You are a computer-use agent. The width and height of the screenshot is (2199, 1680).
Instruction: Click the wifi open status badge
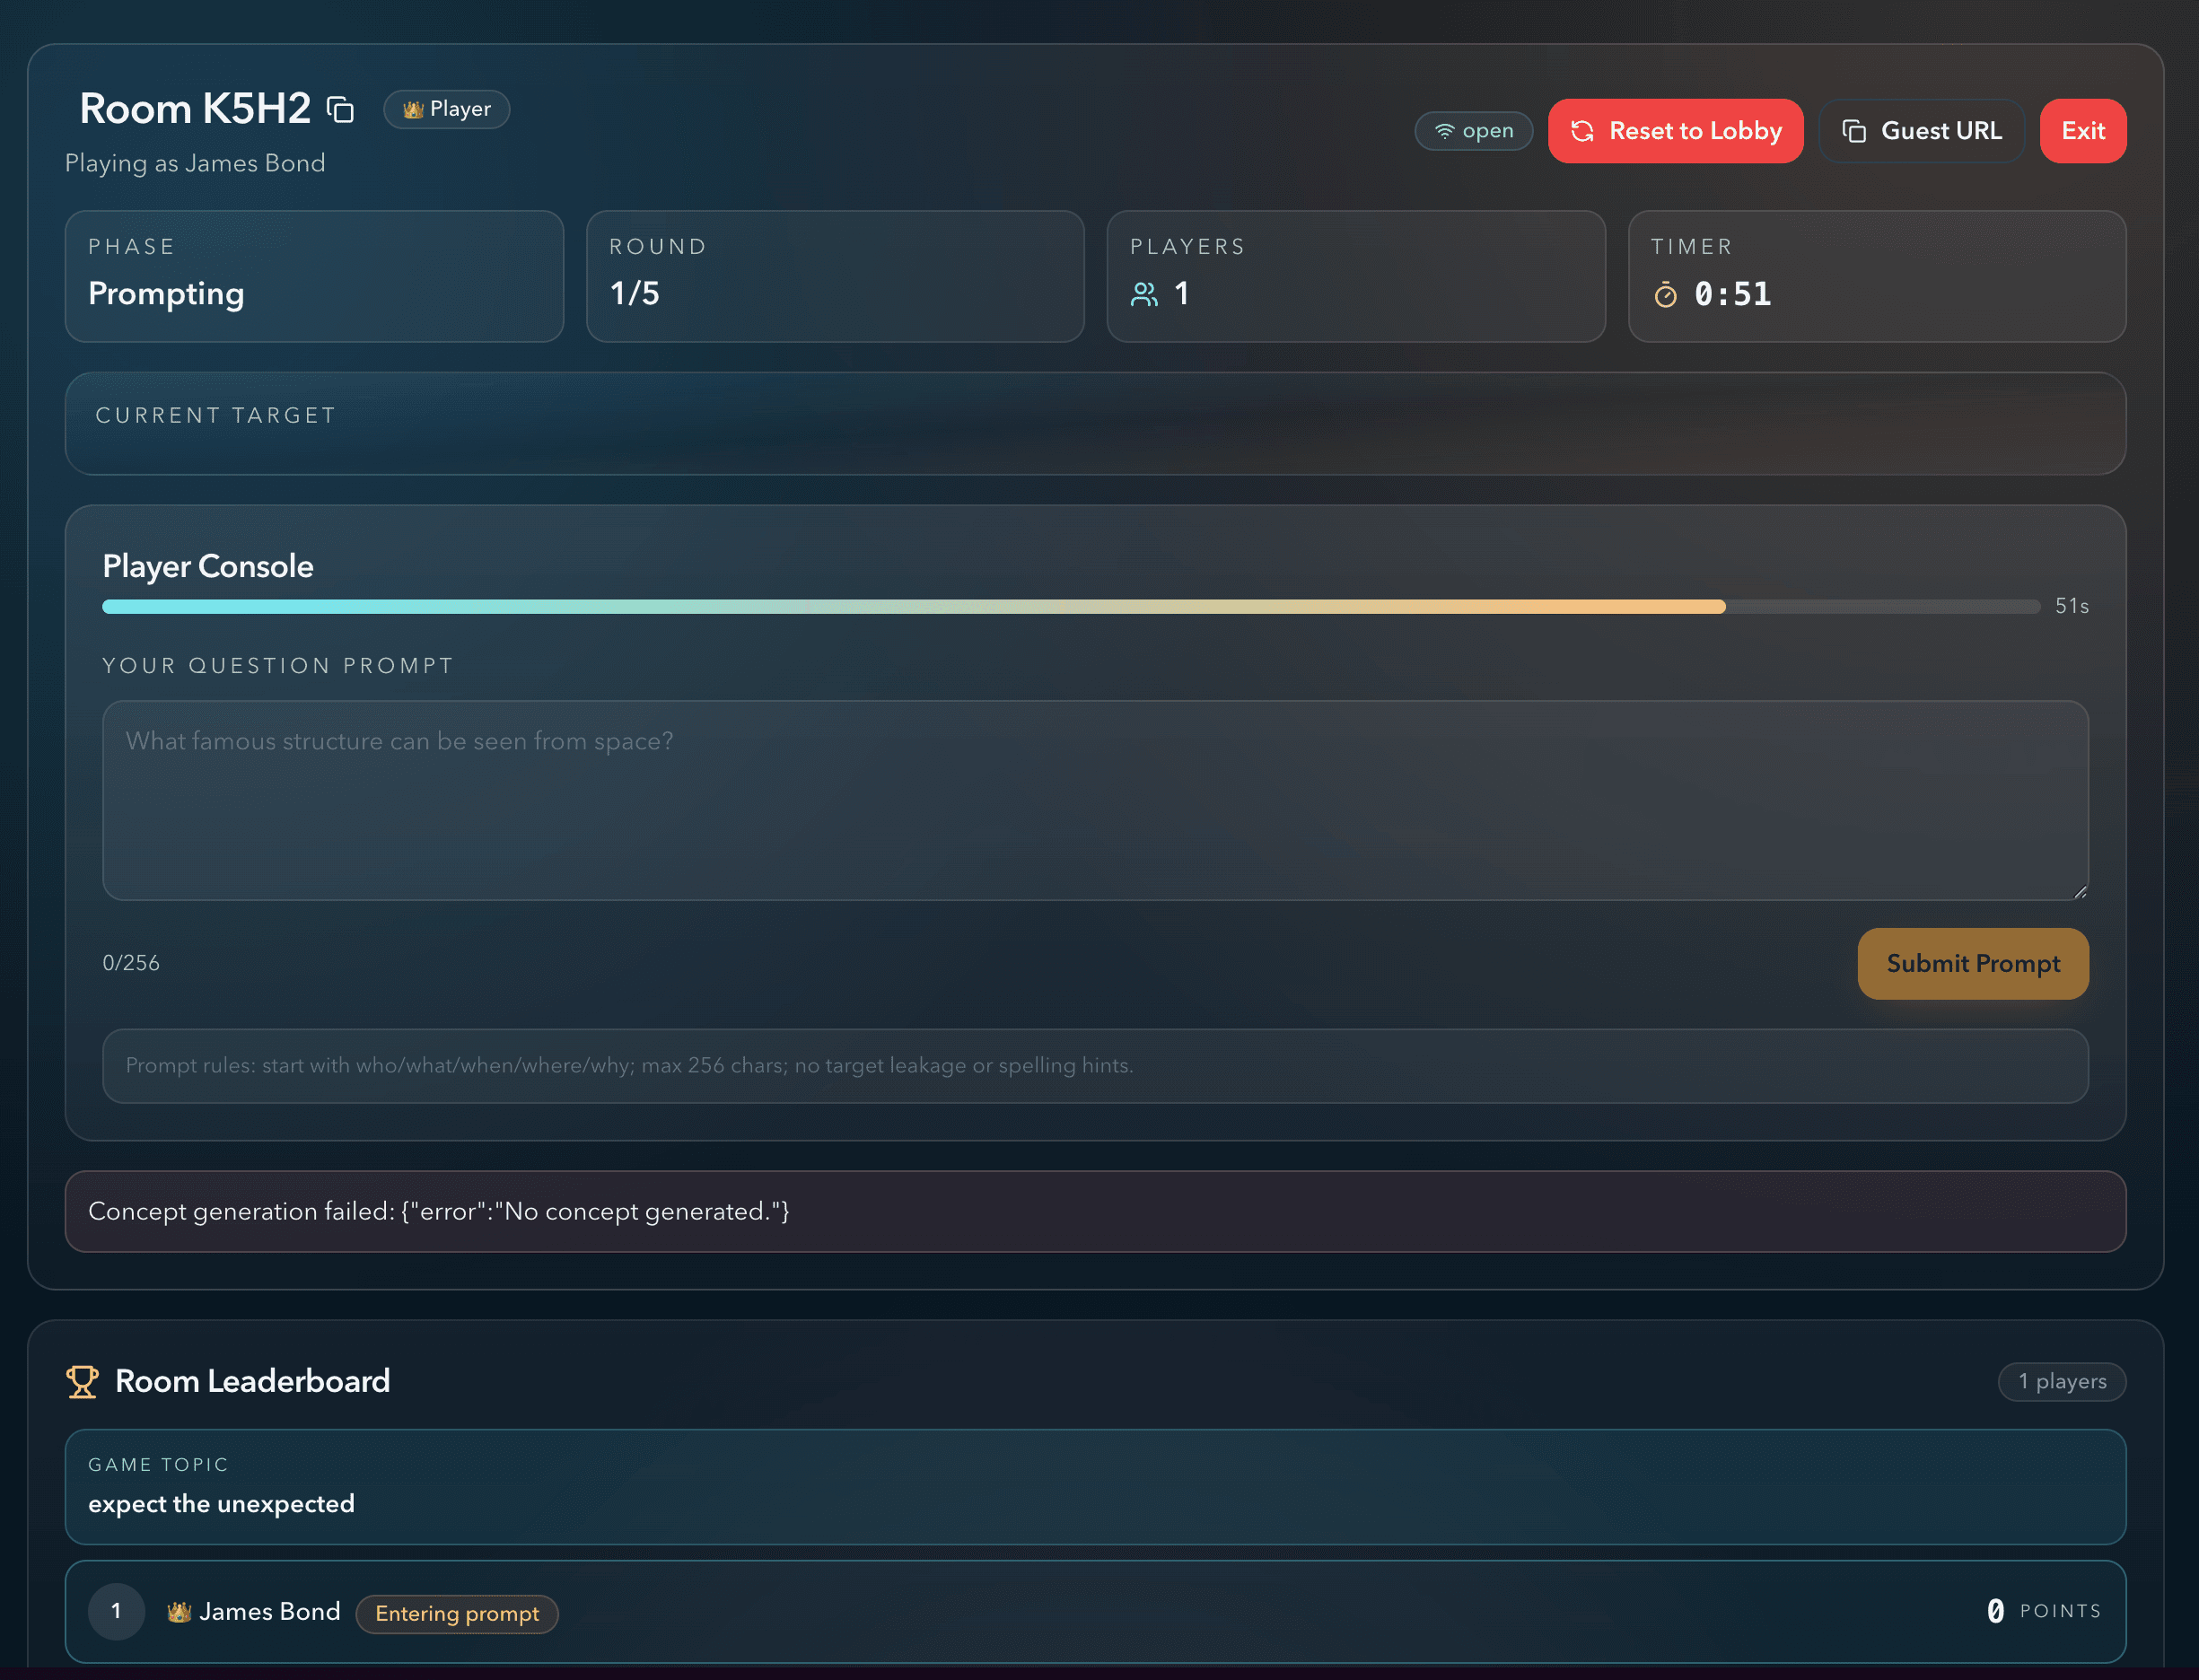pyautogui.click(x=1473, y=131)
